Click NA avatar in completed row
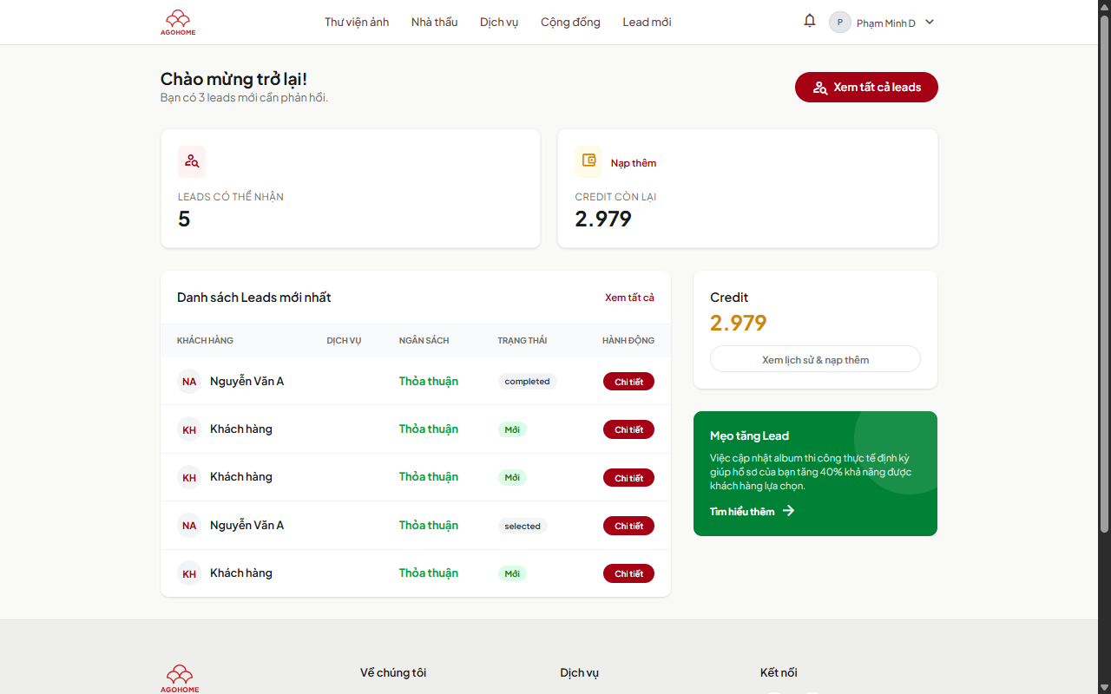This screenshot has width=1111, height=694. [189, 382]
